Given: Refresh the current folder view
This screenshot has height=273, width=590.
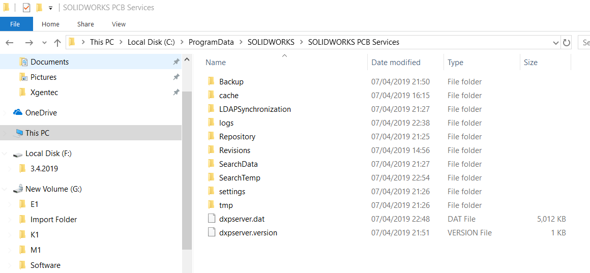Looking at the screenshot, I should click(567, 43).
